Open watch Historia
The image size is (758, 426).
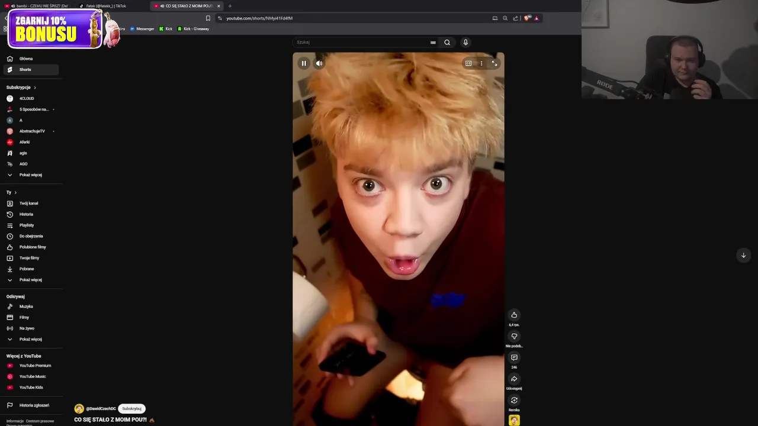click(31, 214)
